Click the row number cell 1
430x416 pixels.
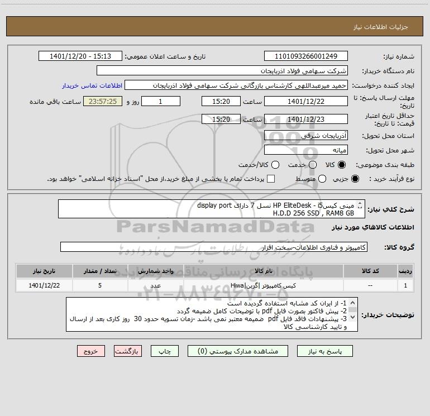coord(405,285)
